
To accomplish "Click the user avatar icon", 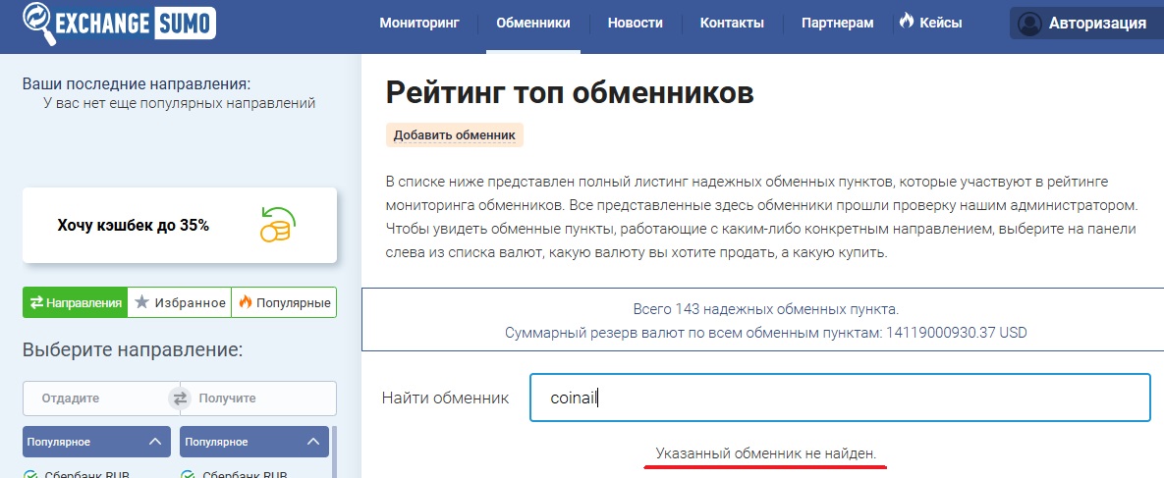I will click(x=1029, y=23).
